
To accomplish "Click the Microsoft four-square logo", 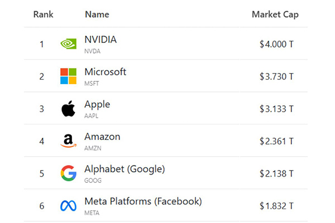I will click(x=68, y=76).
